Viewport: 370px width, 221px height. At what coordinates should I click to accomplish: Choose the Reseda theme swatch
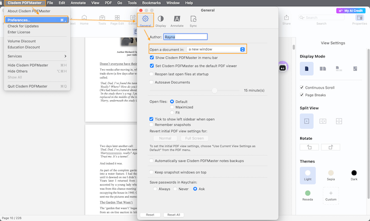(x=308, y=196)
